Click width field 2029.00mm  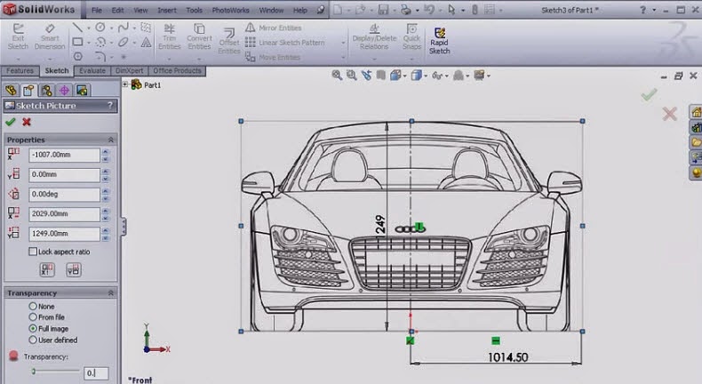pyautogui.click(x=65, y=213)
